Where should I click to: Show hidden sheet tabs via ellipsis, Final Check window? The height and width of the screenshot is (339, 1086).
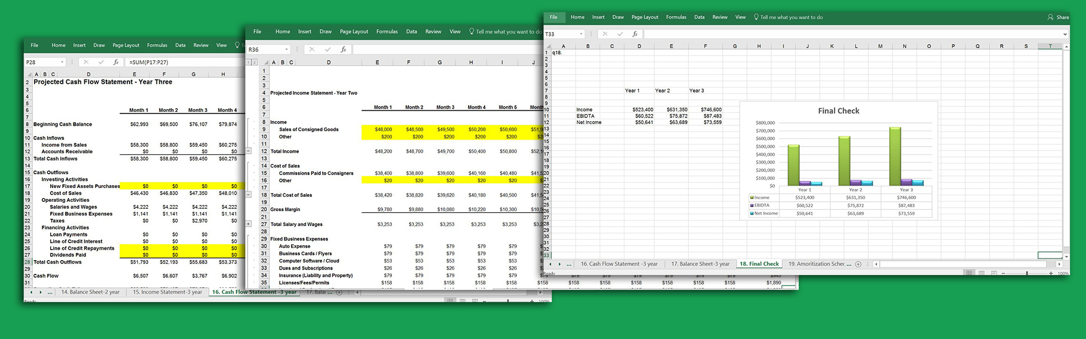[x=569, y=265]
